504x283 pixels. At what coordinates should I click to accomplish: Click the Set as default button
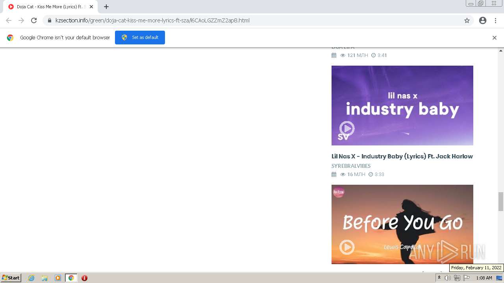point(140,37)
